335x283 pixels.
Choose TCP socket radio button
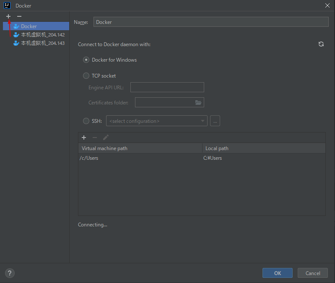tap(86, 76)
